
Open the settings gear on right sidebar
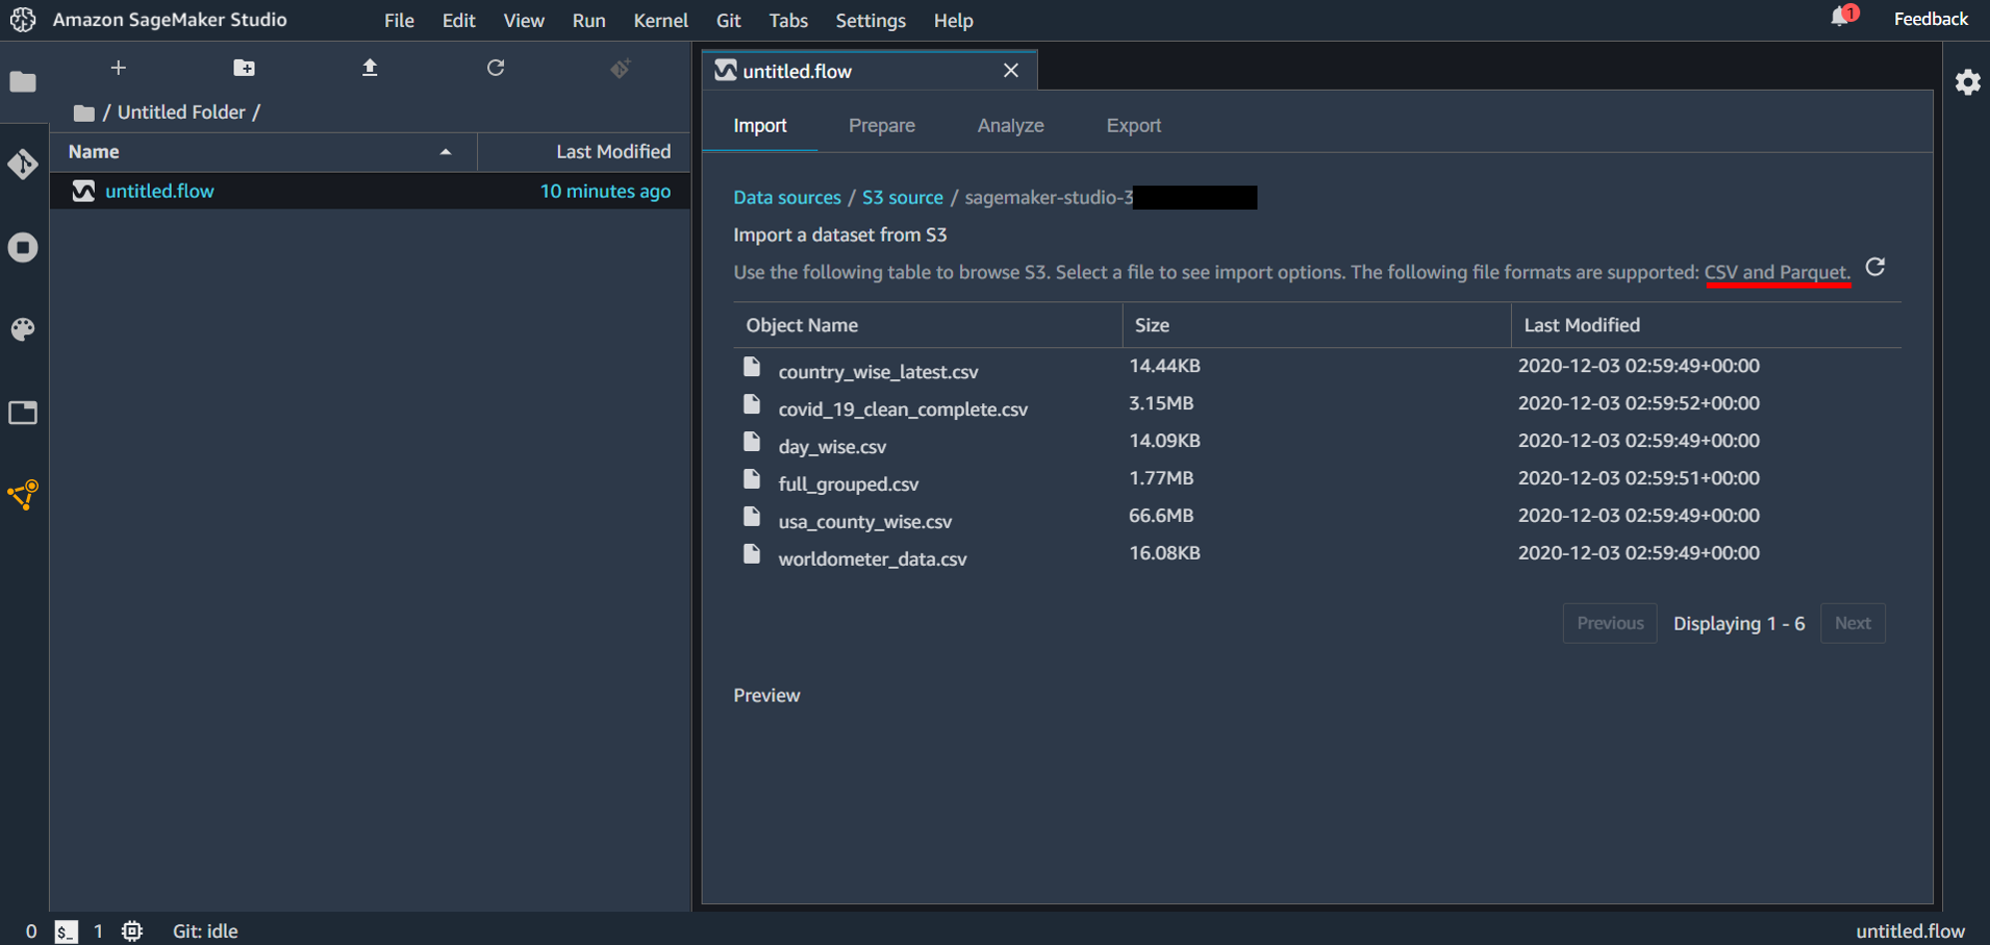coord(1967,82)
